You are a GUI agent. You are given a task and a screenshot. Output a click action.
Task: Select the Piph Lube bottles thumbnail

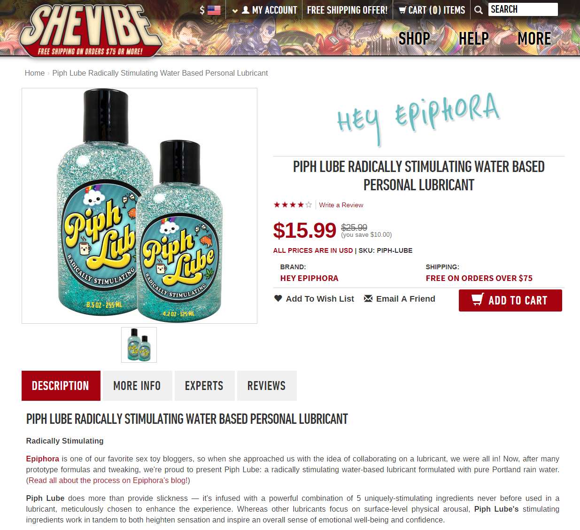pos(139,345)
